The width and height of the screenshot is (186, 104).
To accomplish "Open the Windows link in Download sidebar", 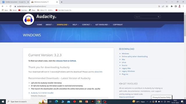I will click(x=125, y=53).
